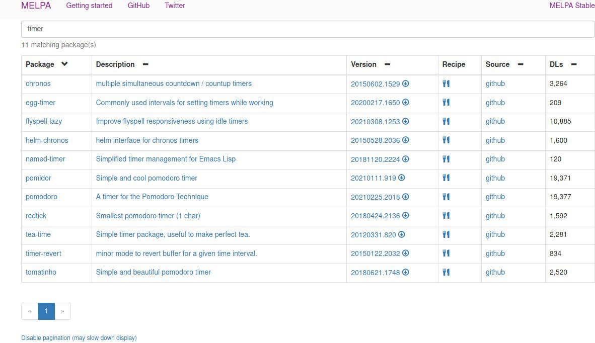Click download icon next to version 20150528.2036
Screen dimensions: 595x343
click(406, 140)
